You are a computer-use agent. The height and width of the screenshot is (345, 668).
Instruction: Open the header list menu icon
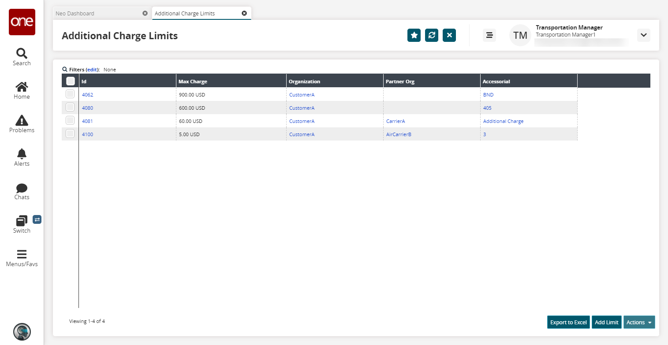coord(489,35)
